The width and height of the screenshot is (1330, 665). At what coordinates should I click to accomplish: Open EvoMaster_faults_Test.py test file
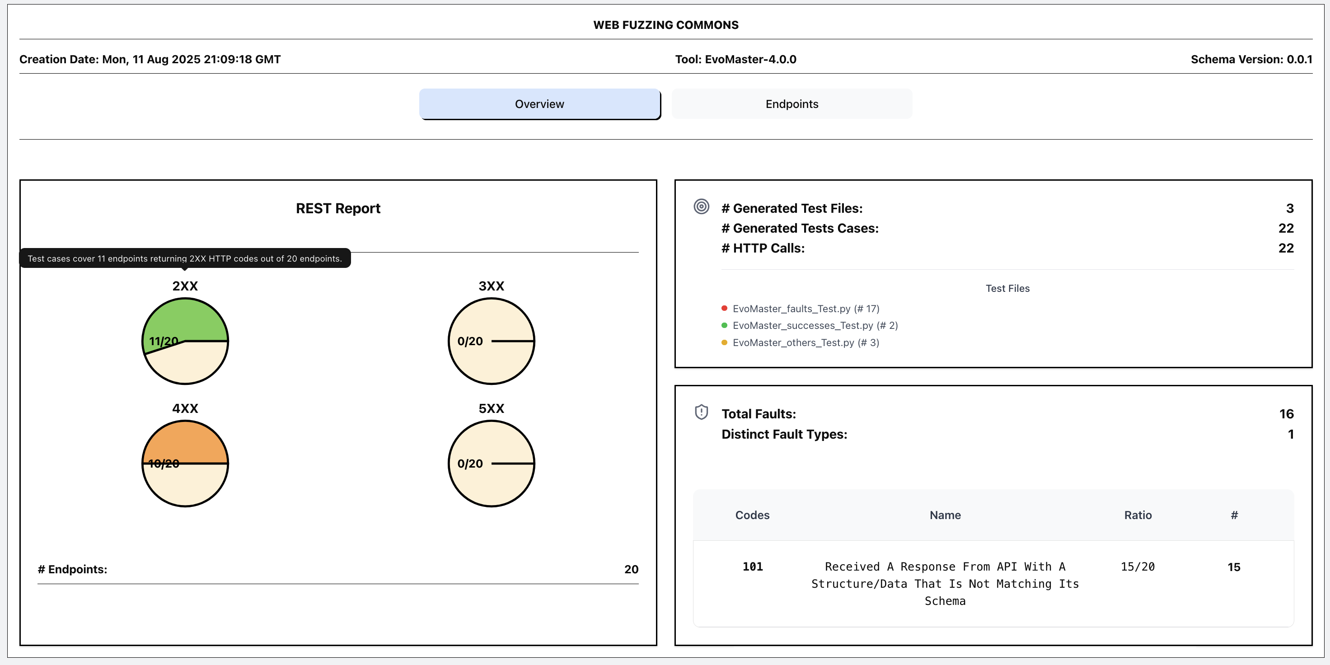805,309
